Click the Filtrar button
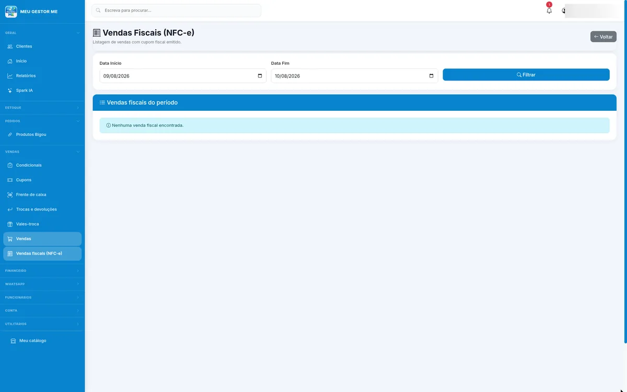This screenshot has height=392, width=627. [x=526, y=75]
